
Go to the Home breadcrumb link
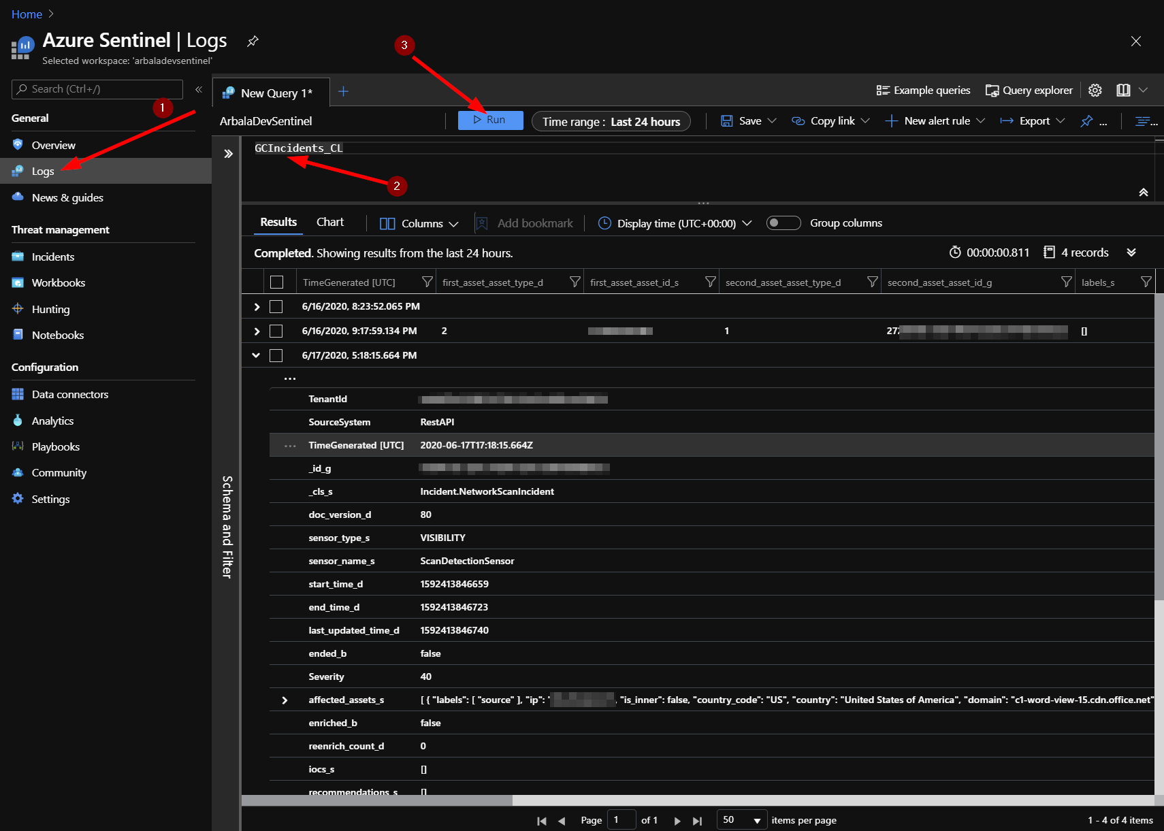pyautogui.click(x=27, y=14)
